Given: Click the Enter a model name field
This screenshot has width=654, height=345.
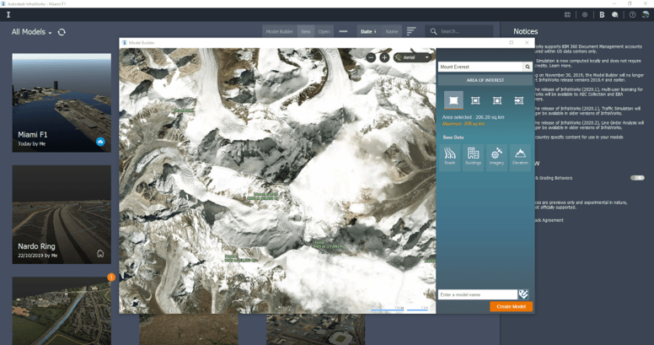Looking at the screenshot, I should pyautogui.click(x=478, y=294).
